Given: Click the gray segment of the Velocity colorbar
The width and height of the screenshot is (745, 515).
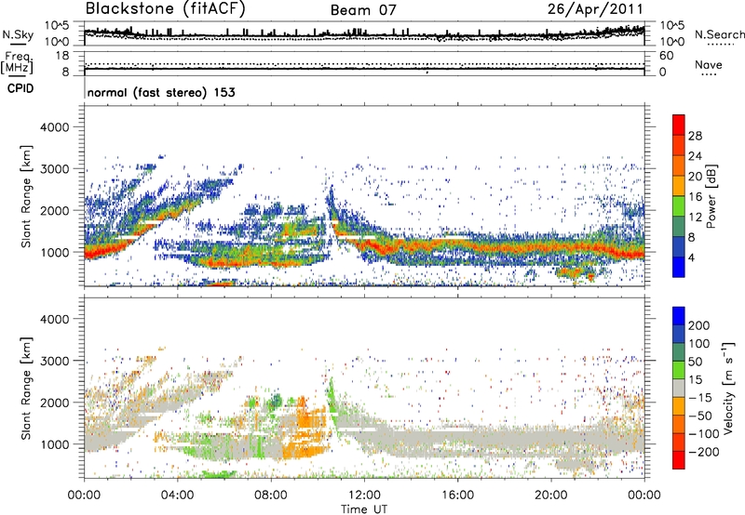Looking at the screenshot, I should 679,388.
